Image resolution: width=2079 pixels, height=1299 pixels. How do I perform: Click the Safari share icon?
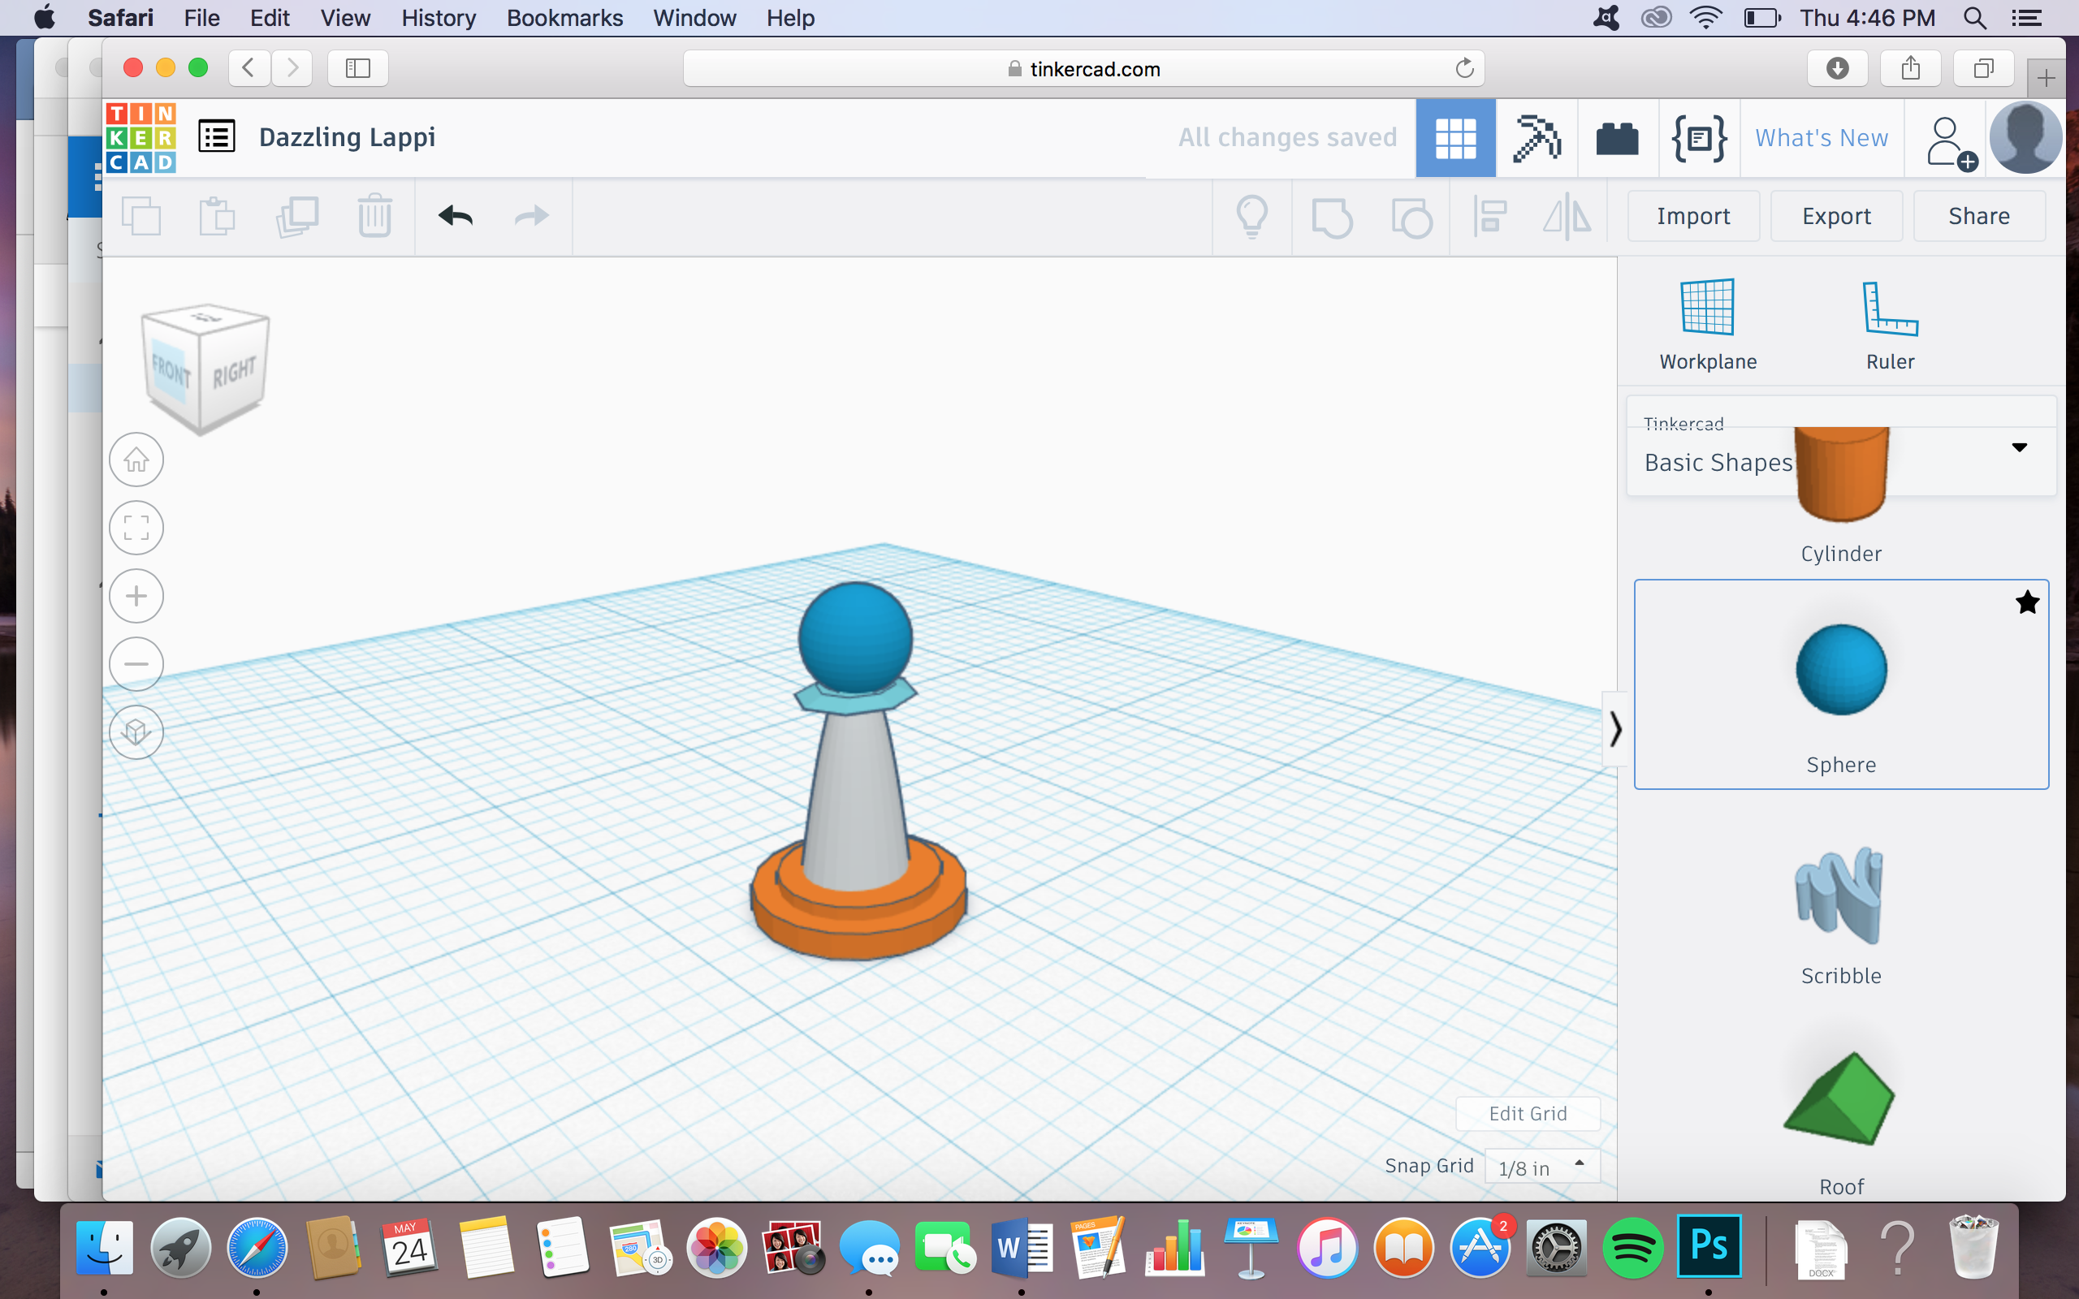click(x=1911, y=68)
